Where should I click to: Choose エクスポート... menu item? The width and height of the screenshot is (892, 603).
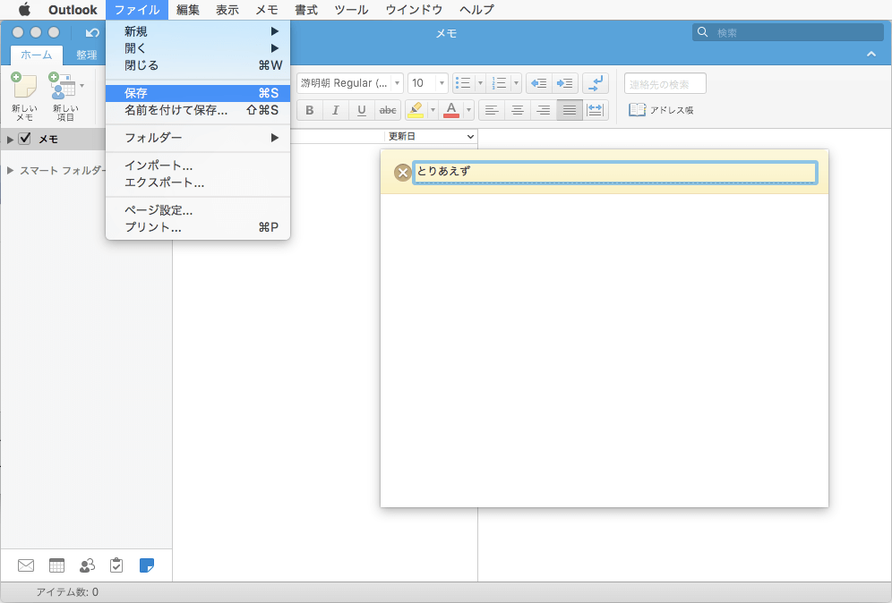(x=198, y=183)
